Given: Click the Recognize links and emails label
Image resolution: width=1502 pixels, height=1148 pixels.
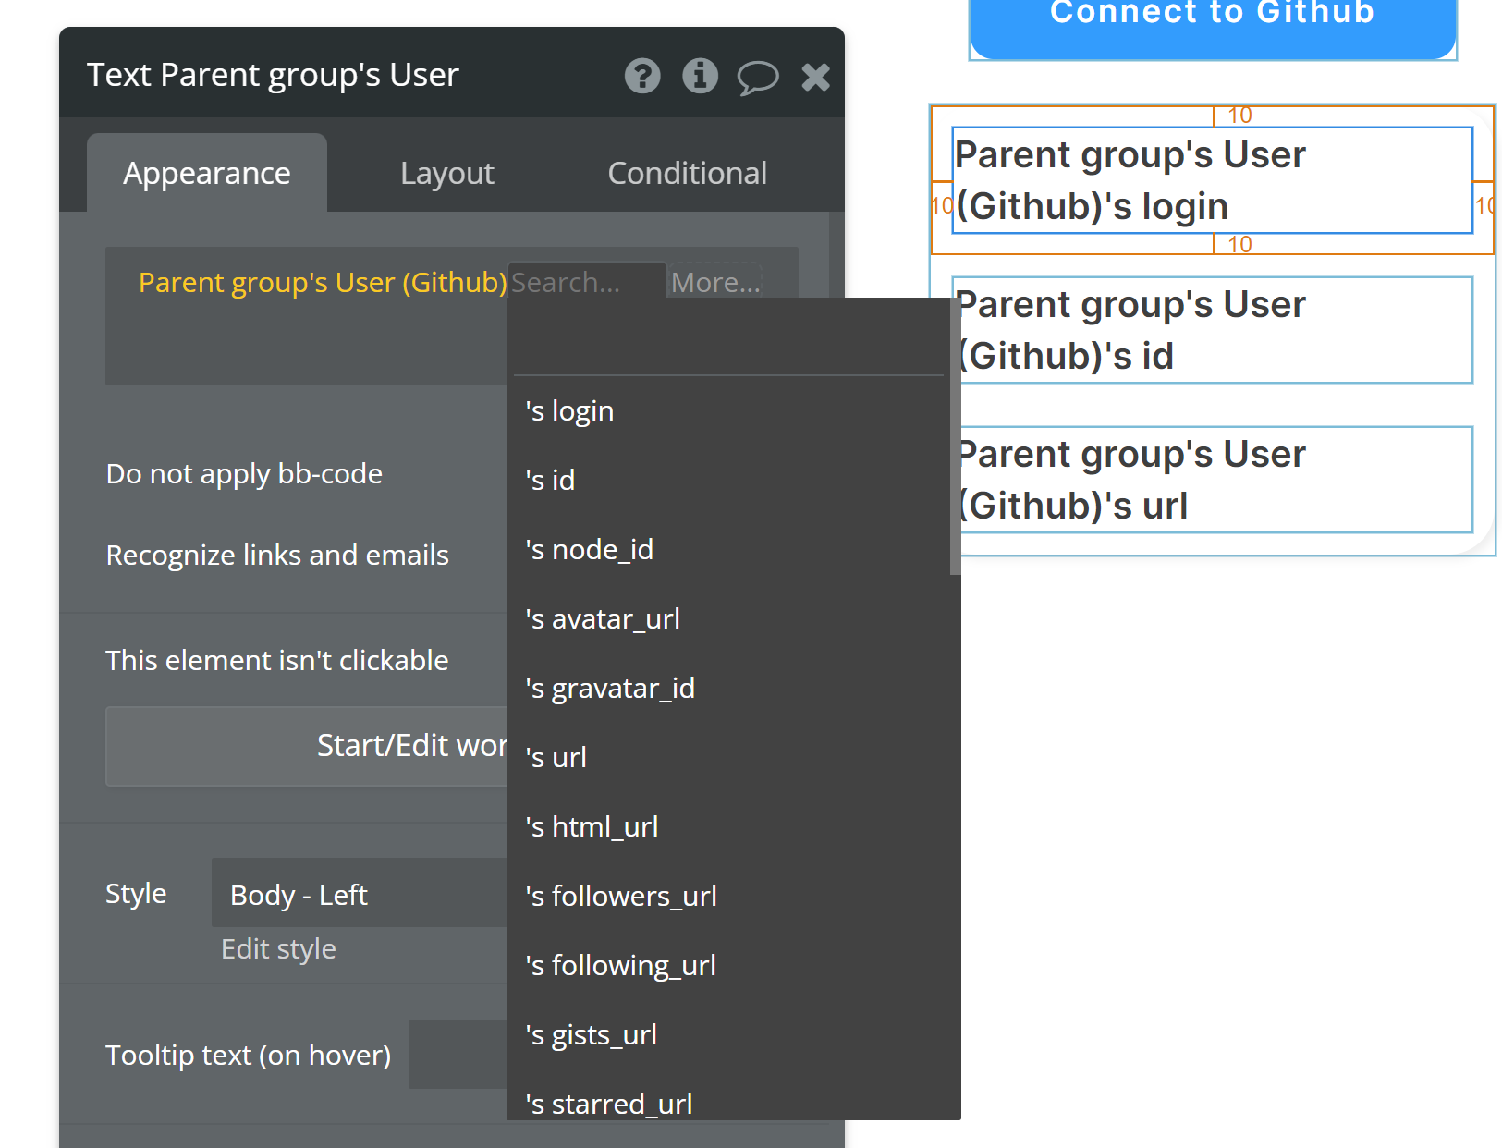Looking at the screenshot, I should (277, 555).
